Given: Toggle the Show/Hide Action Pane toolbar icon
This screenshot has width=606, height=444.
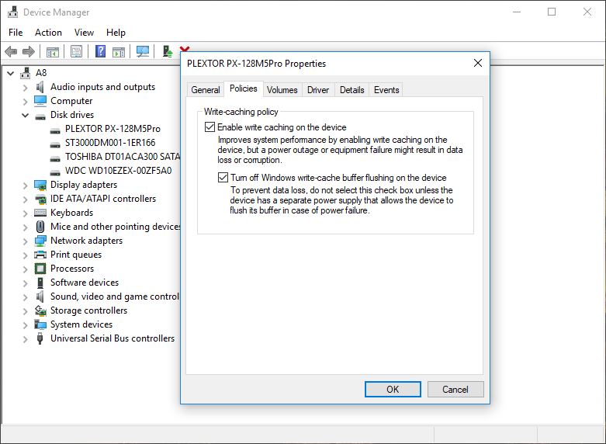Looking at the screenshot, I should tap(119, 51).
